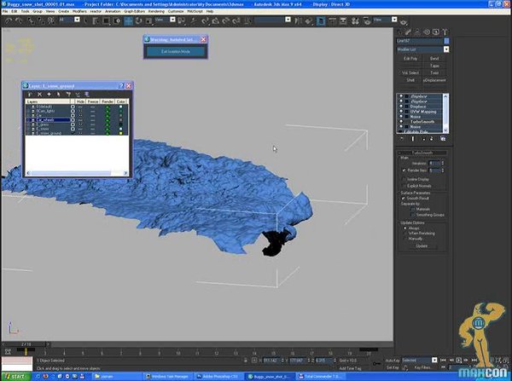
Task: Select the Manually update radio button
Action: (405, 239)
